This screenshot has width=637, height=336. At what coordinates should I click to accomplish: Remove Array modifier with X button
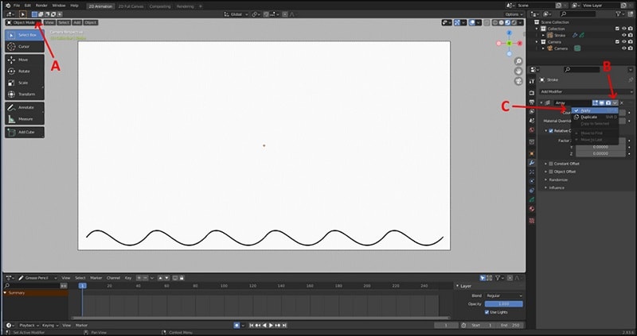point(622,103)
